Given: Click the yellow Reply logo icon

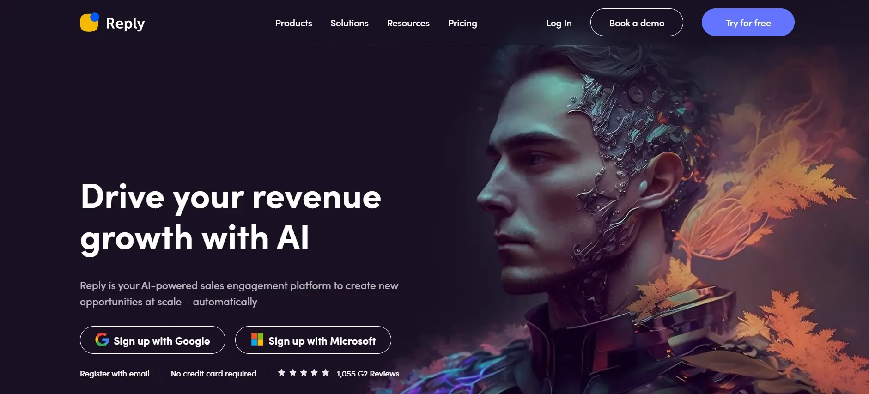Looking at the screenshot, I should (x=90, y=22).
